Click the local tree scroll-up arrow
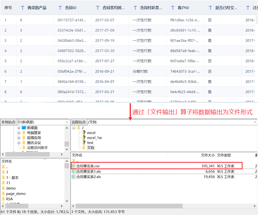This screenshot has width=258, height=215. (67, 128)
